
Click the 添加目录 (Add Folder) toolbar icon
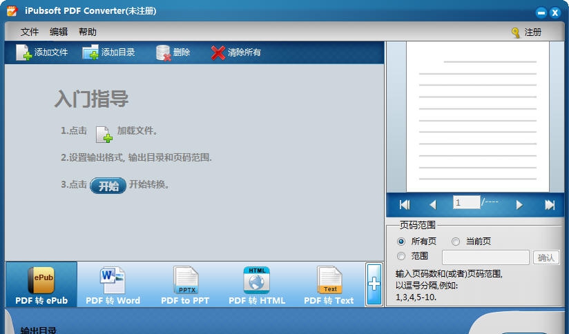click(x=90, y=52)
